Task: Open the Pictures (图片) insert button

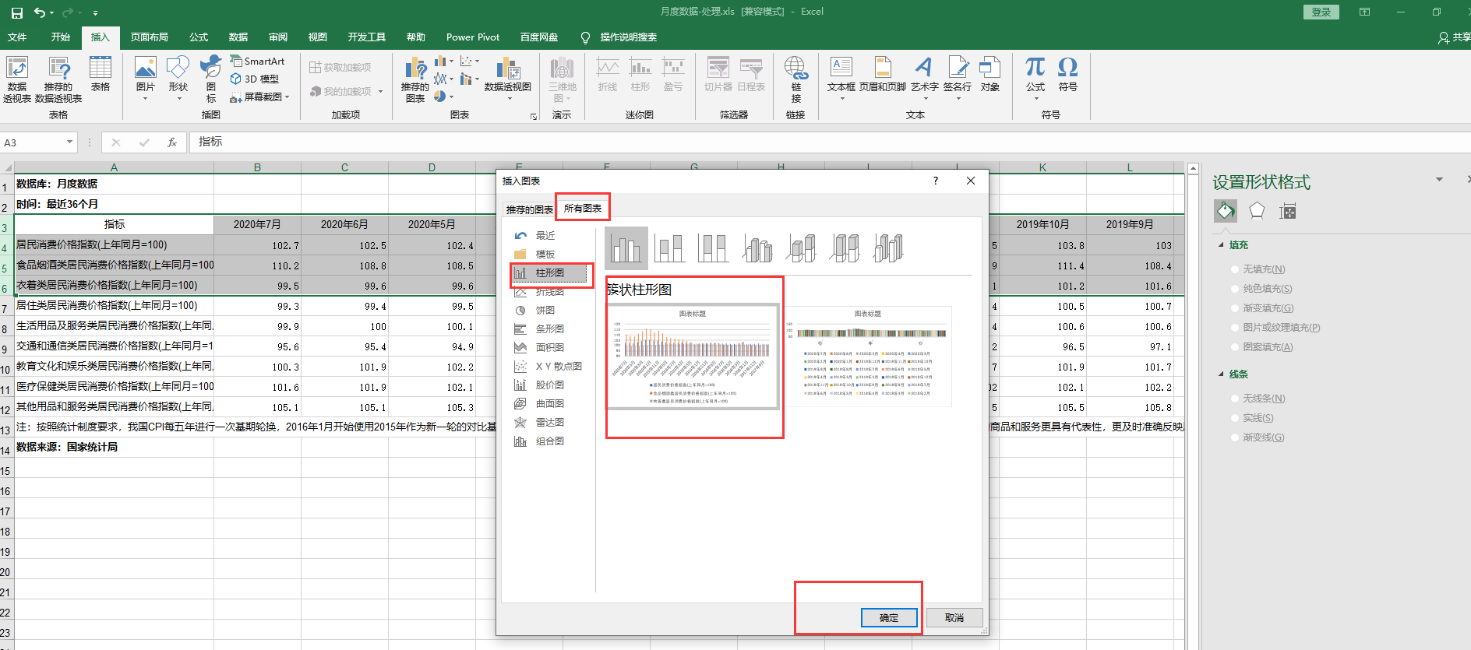Action: tap(145, 79)
